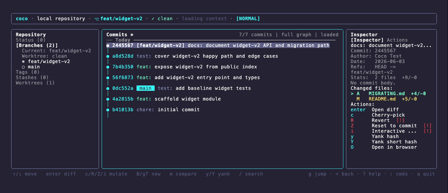Click graph node dot for commit 56f6873

[x=108, y=78]
